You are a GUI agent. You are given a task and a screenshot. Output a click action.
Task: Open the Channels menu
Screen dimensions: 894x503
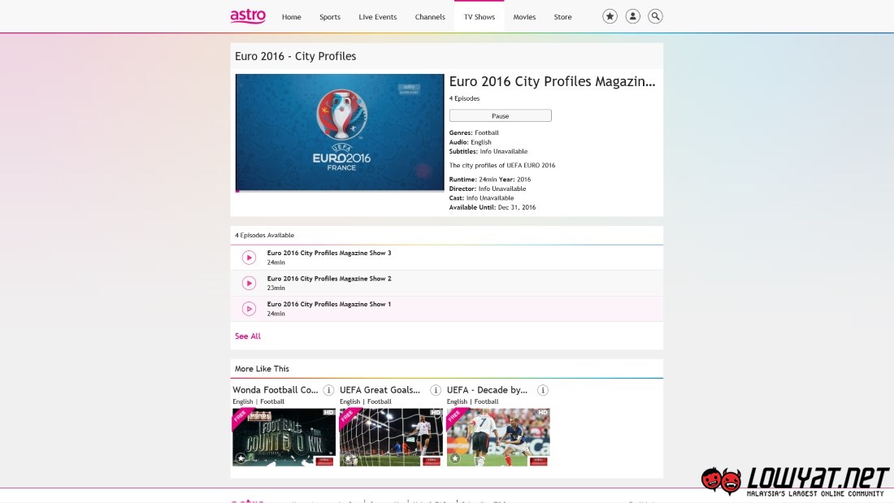430,17
